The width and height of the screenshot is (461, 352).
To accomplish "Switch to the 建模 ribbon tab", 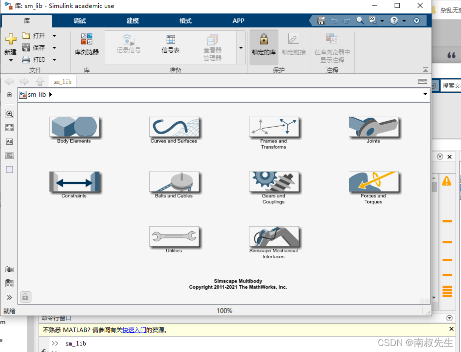I will (x=133, y=21).
